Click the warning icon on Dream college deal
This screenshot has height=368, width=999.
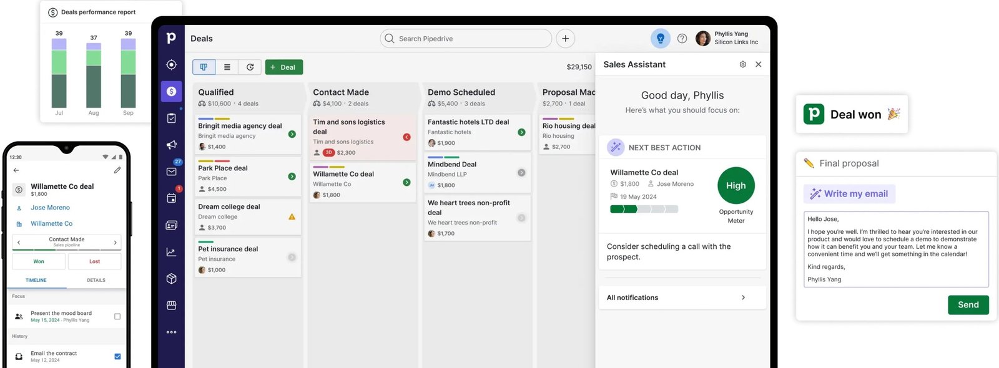(292, 217)
